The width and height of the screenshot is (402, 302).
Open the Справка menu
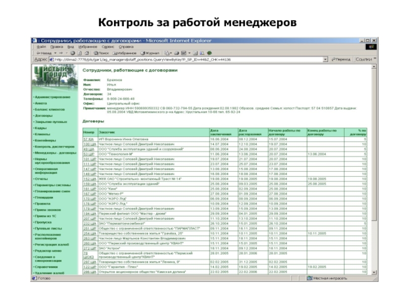pos(126,47)
